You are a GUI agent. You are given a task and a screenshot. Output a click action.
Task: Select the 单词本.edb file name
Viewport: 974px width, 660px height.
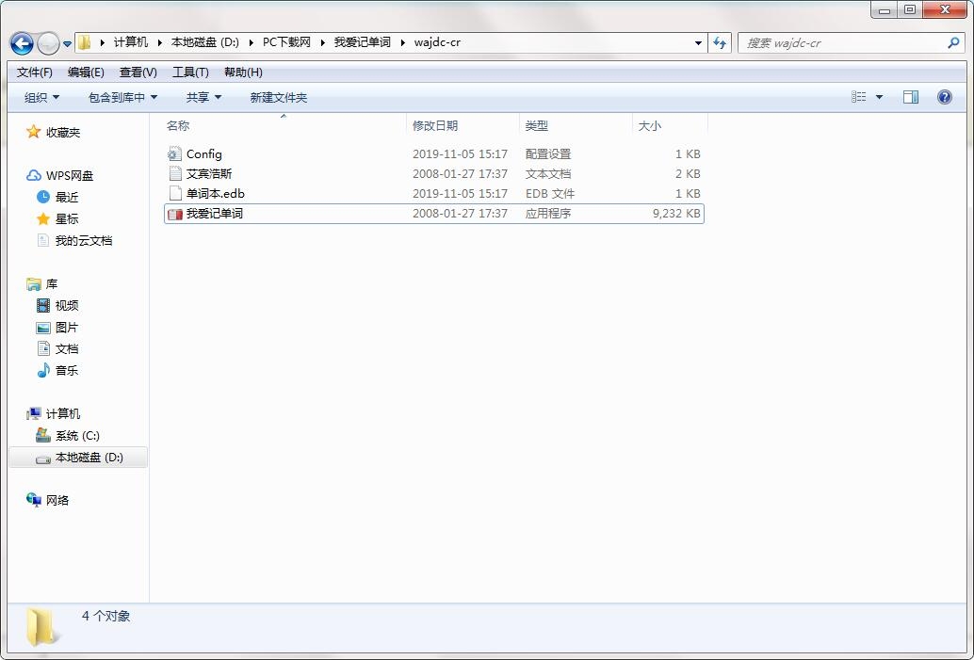[216, 193]
